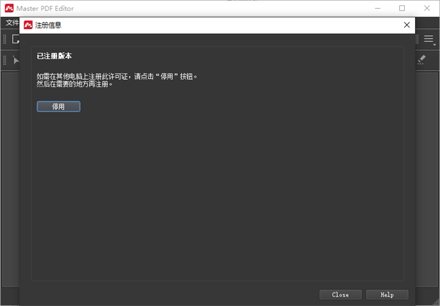440x306 pixels.
Task: Select the arrow pointer tool icon
Action: click(16, 60)
